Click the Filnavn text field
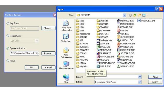This screenshot has width=164, height=92. 116,77
